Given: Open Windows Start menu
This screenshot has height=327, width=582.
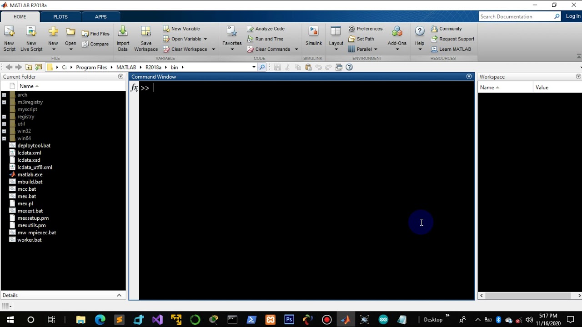Looking at the screenshot, I should click(x=10, y=320).
